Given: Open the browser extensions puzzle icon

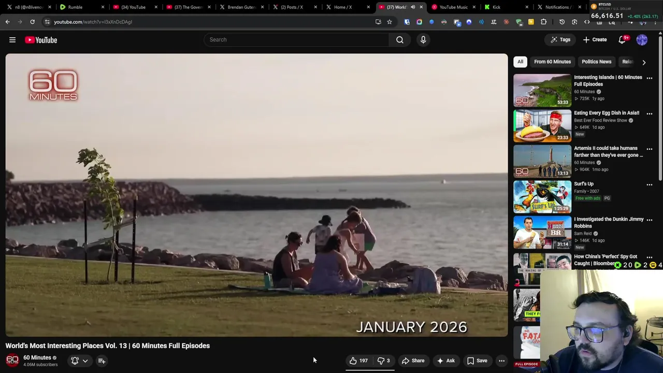Looking at the screenshot, I should [543, 22].
